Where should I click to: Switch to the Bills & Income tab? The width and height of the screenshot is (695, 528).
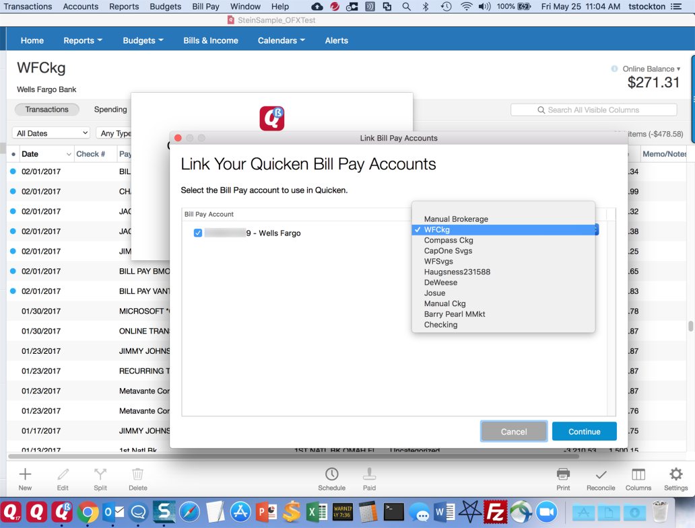click(x=210, y=40)
